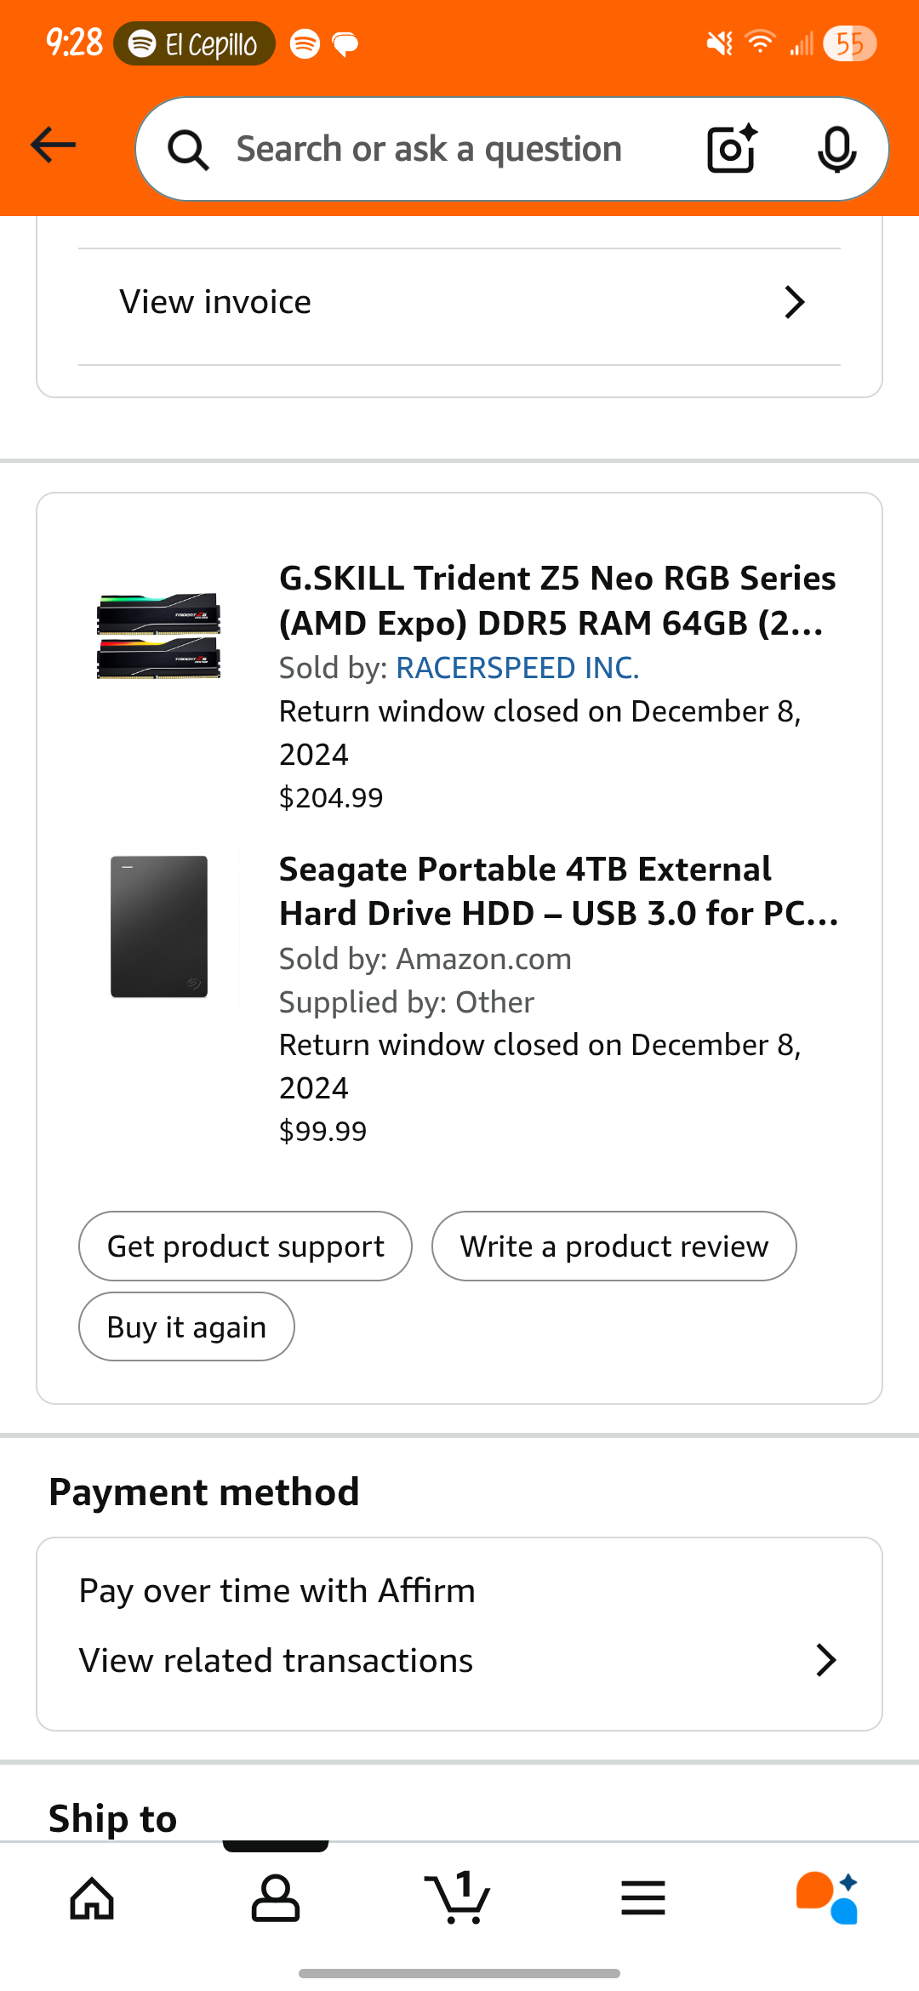Viewport: 919px width, 1991px height.
Task: Tap the Spotify El Cepillo status pill
Action: point(195,43)
